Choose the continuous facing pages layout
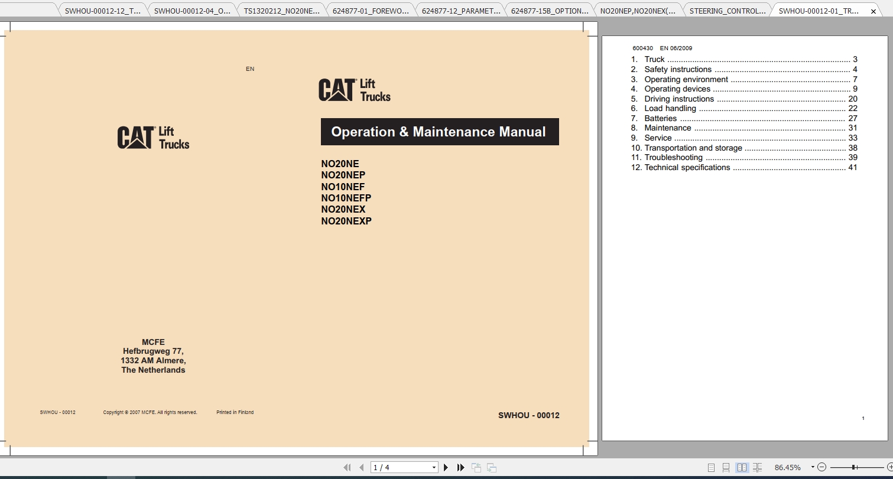Screen dimensions: 893x479 coord(757,467)
